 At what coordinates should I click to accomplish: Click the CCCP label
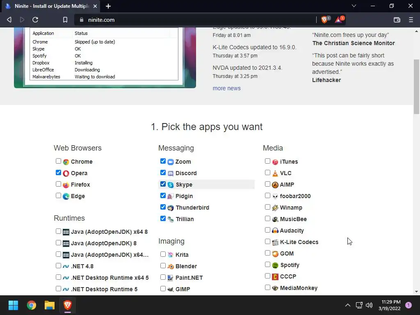click(x=288, y=277)
